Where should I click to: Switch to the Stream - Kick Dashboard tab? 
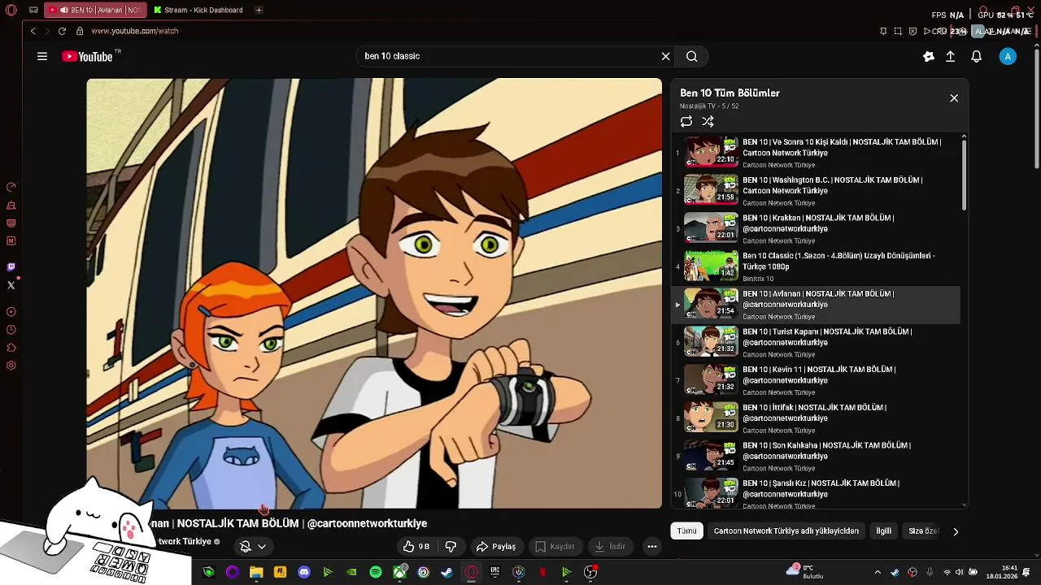pyautogui.click(x=198, y=11)
